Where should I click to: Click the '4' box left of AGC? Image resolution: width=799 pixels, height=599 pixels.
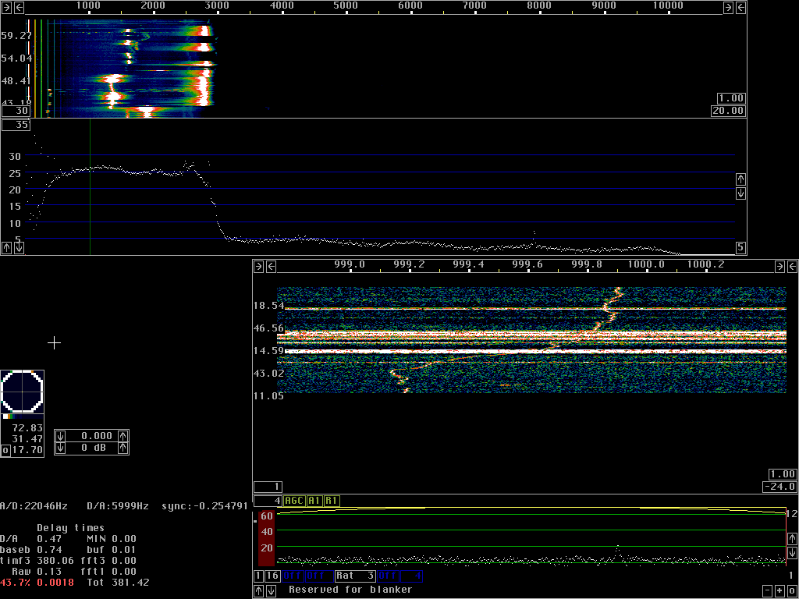268,501
